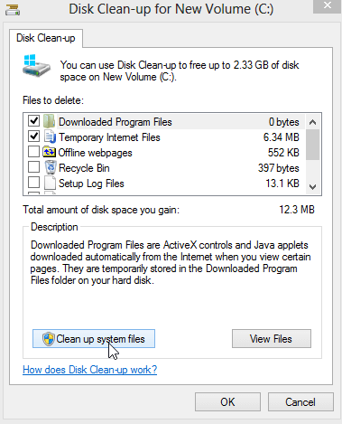Click the Windows drive icon beside summary text
The image size is (342, 424).
36,67
